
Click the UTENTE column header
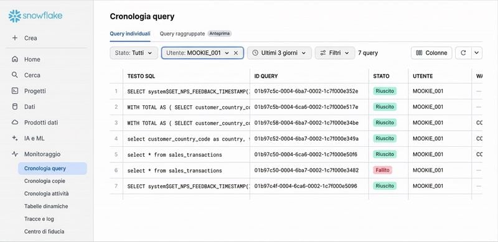[423, 77]
